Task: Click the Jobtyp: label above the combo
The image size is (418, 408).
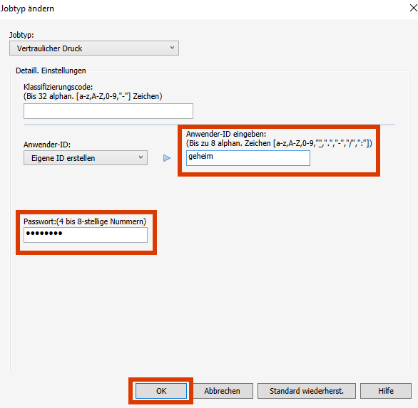Action: tap(21, 35)
